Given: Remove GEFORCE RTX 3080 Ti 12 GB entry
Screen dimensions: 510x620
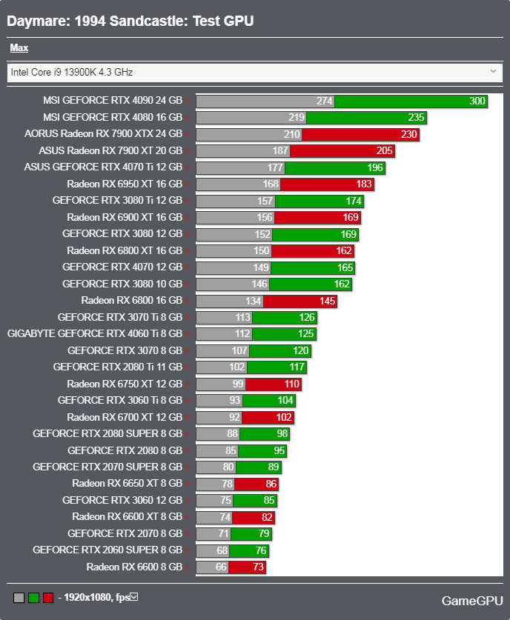Looking at the screenshot, I should coord(188,201).
